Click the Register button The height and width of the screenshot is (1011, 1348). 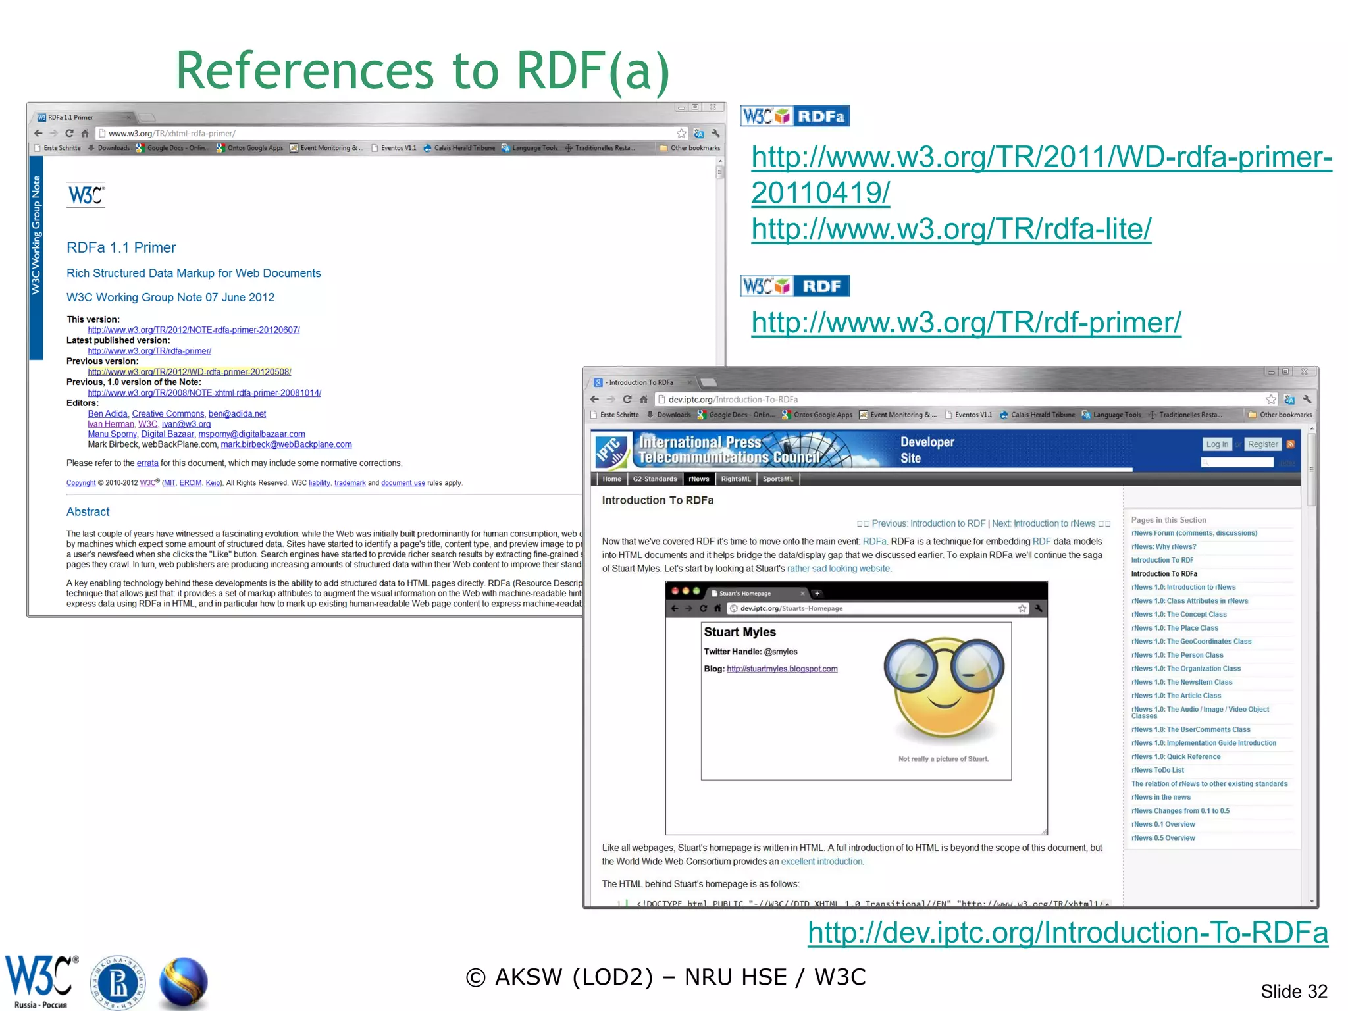click(x=1262, y=444)
